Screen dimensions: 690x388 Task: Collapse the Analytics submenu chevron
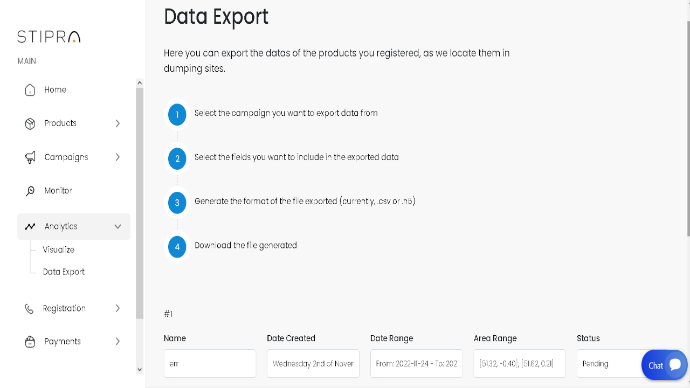118,227
